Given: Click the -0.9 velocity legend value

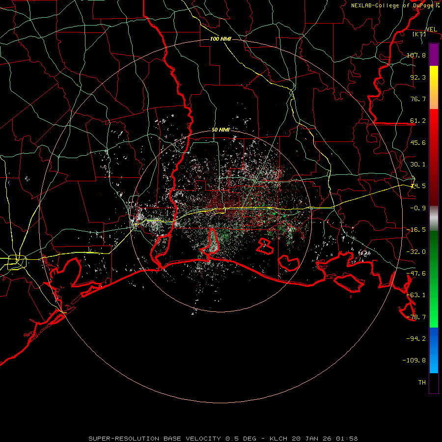Looking at the screenshot, I should [x=418, y=208].
